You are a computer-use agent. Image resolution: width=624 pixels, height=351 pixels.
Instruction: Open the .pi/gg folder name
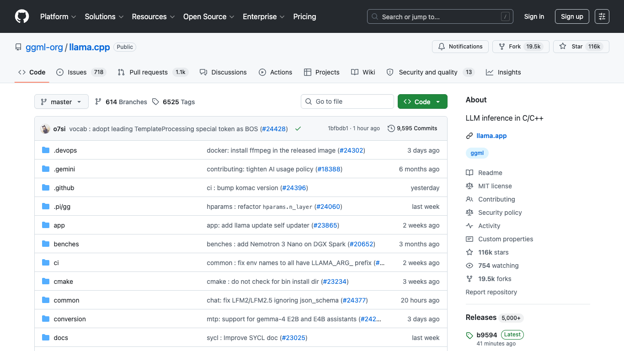point(62,207)
